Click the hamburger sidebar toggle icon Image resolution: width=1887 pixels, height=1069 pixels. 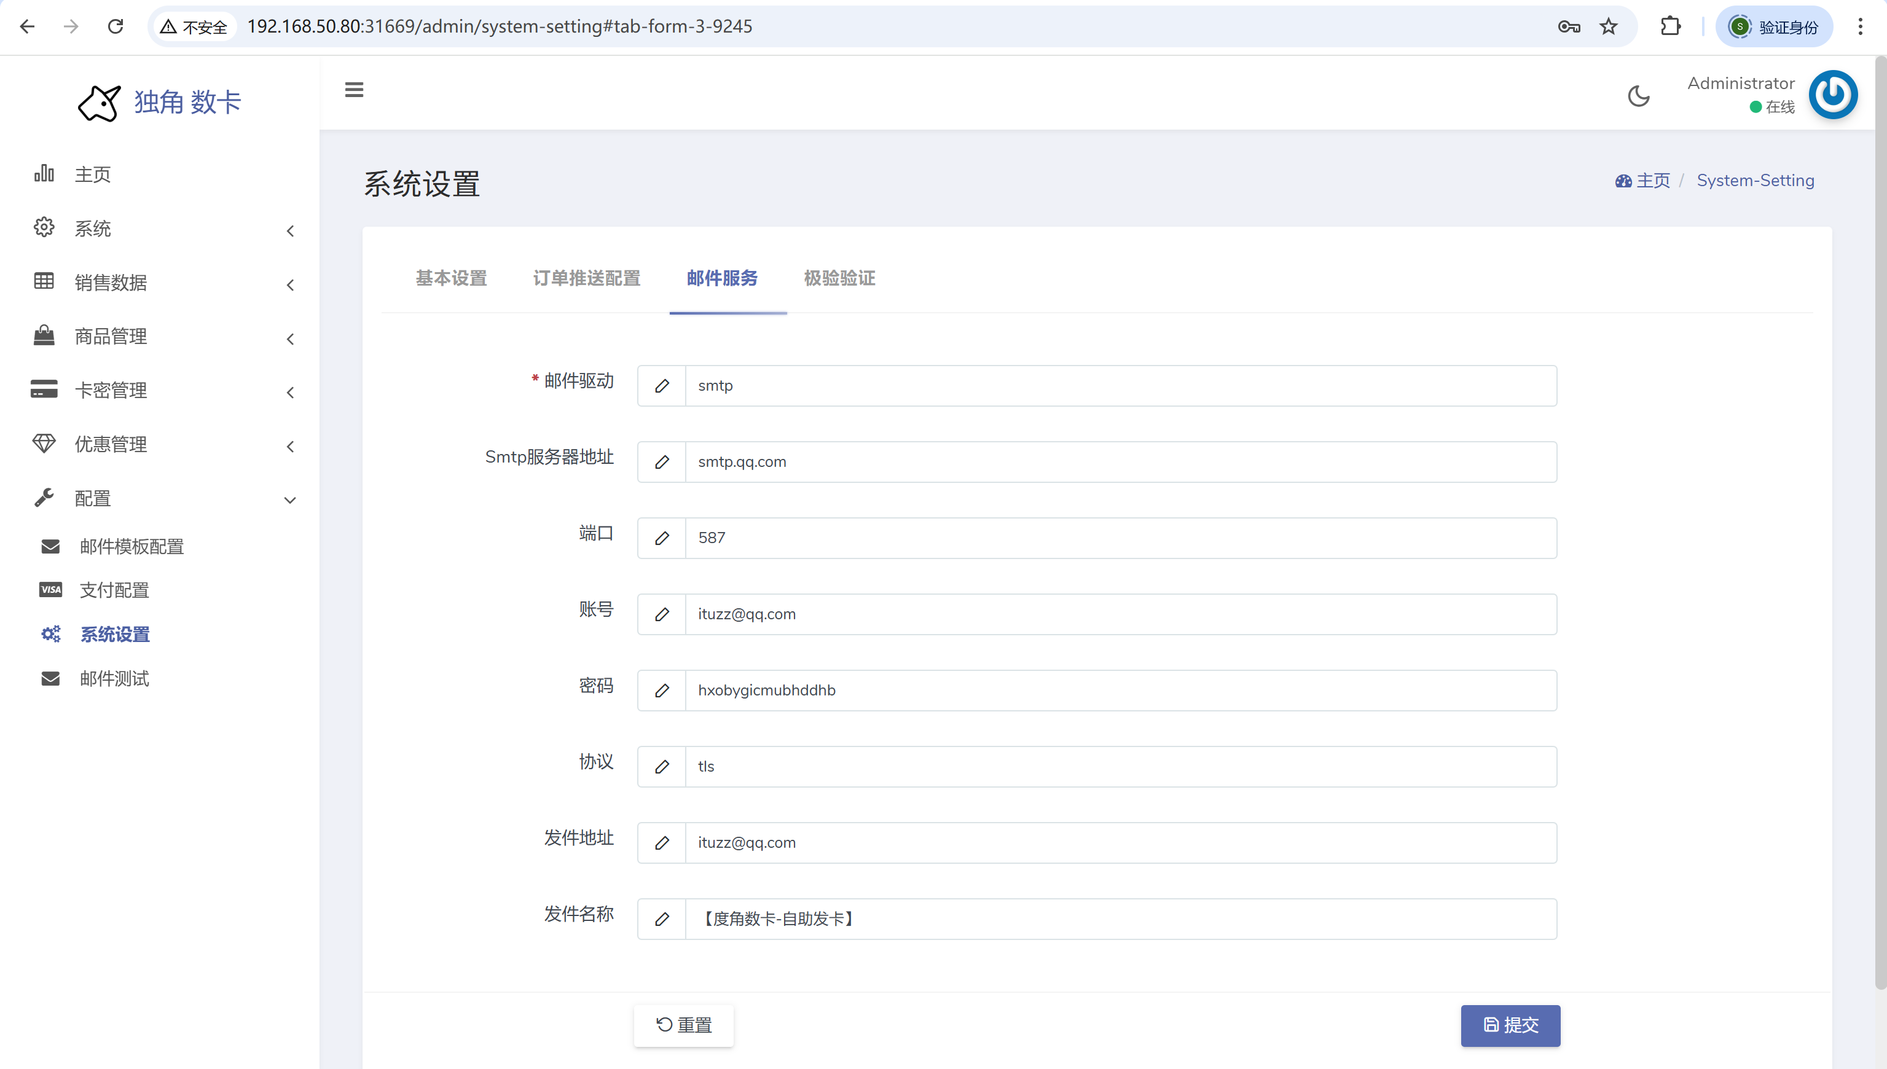[x=354, y=90]
